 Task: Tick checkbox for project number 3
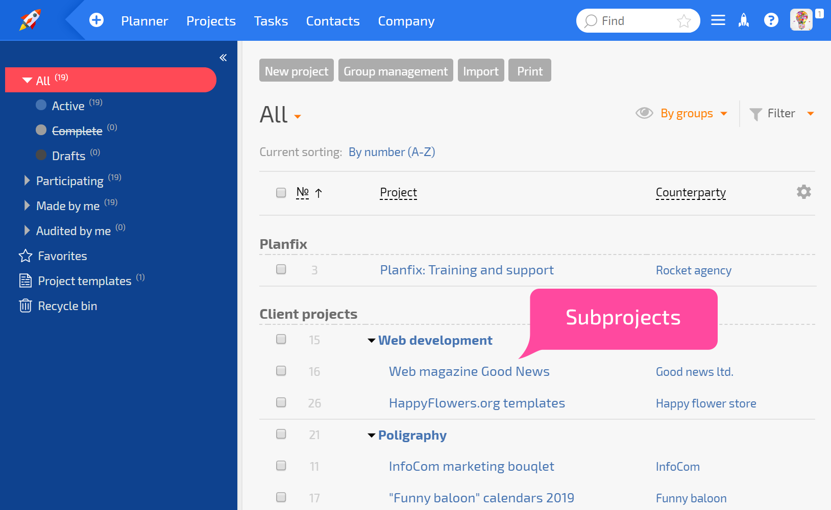point(281,269)
